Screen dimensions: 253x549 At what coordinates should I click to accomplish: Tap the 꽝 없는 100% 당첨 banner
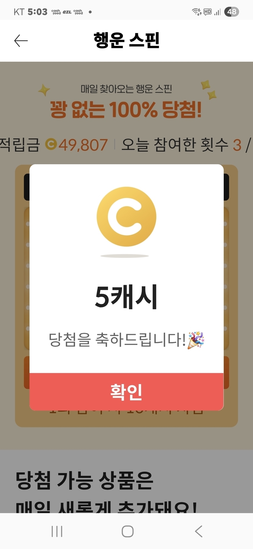pos(126,109)
